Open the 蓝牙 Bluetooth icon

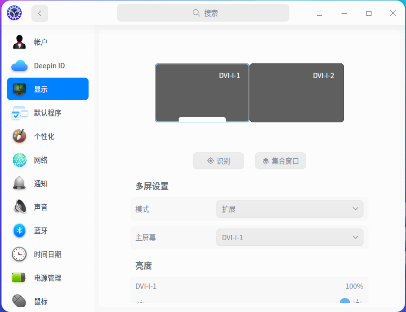click(19, 230)
